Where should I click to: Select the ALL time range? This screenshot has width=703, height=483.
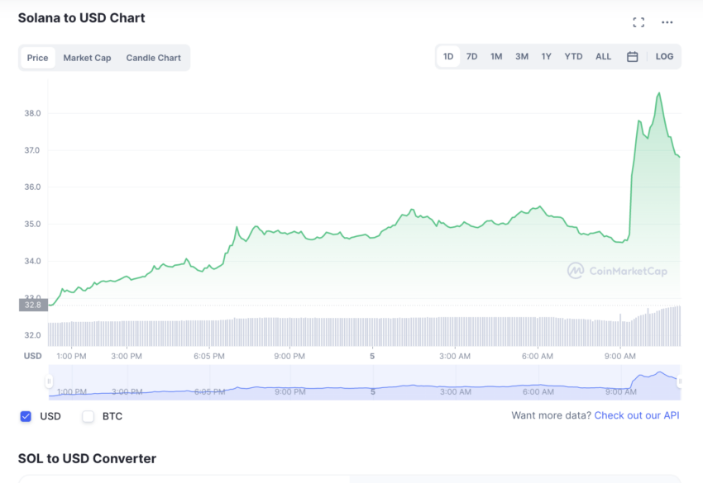(x=603, y=56)
